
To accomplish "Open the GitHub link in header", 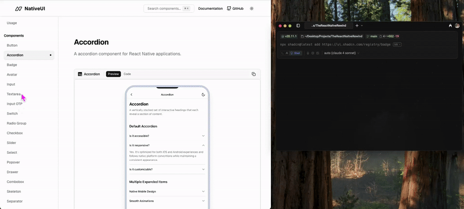I will pos(235,9).
